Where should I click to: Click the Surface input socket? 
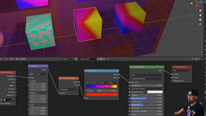click(172, 74)
